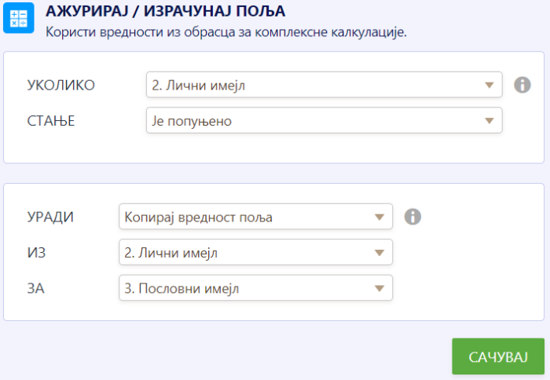Click the ИЗ field label
Screen dimensions: 550x380
[35, 253]
